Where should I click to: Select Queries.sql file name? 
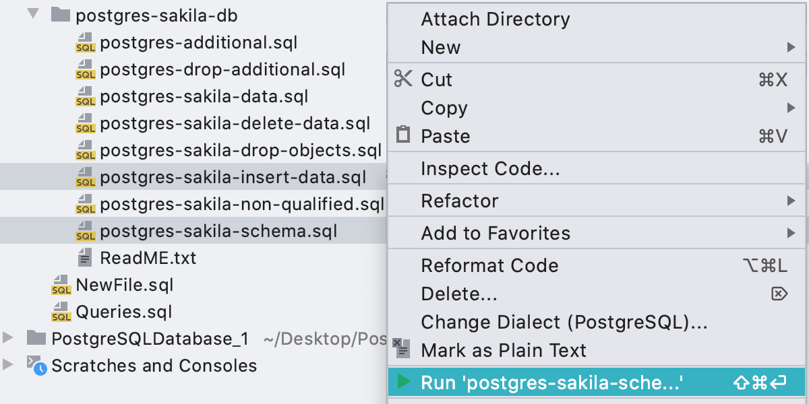pyautogui.click(x=124, y=312)
